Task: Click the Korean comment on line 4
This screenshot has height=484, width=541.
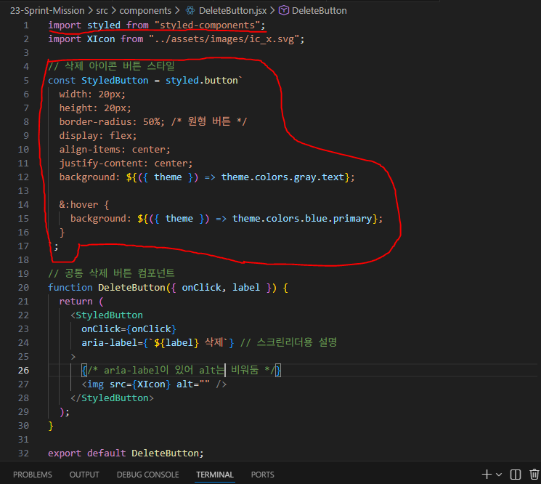Action: click(x=111, y=66)
